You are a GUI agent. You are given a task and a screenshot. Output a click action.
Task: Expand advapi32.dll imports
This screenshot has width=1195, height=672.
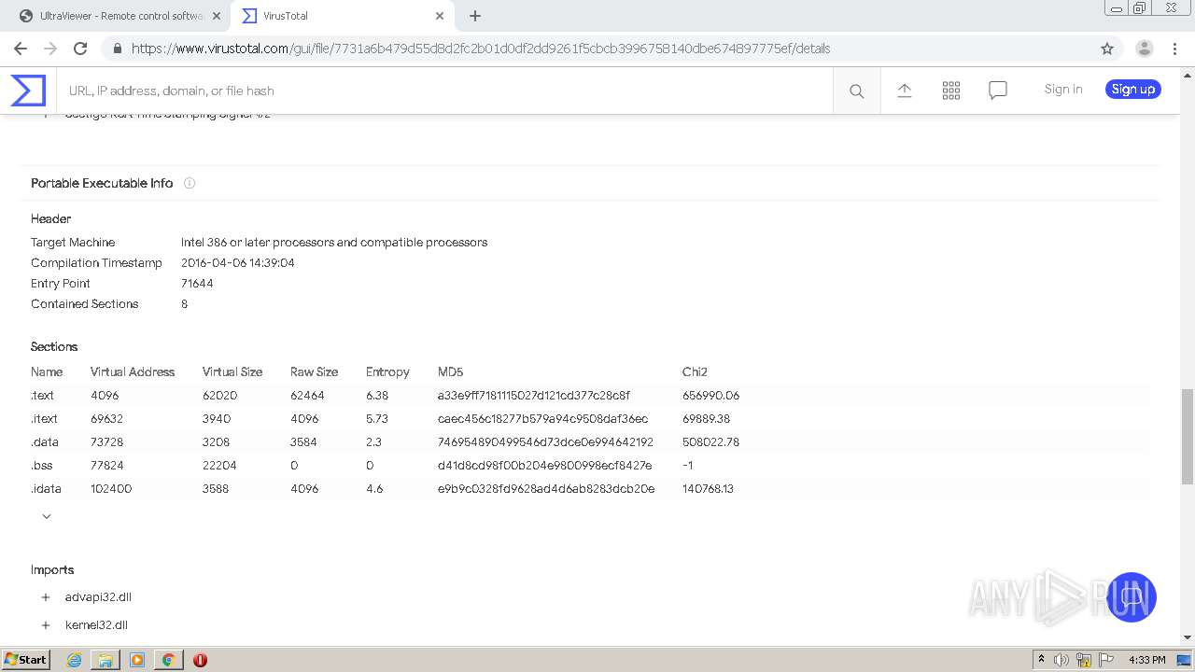45,597
